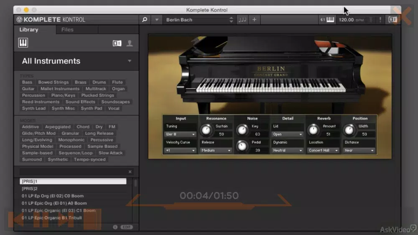
Task: Click the search magnifier icon
Action: click(x=145, y=20)
